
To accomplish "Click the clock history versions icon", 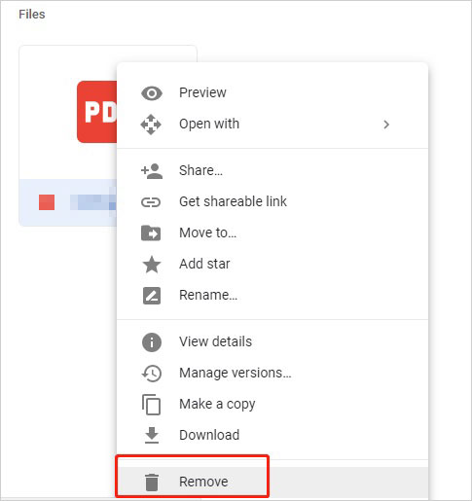I will click(x=152, y=374).
